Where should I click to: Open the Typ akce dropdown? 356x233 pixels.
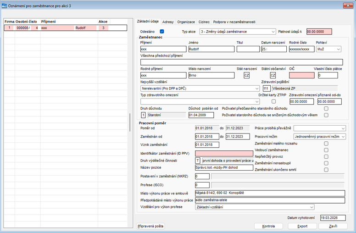click(x=238, y=32)
